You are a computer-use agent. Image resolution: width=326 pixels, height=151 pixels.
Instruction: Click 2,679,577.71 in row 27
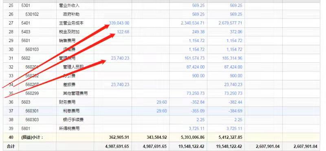[x=230, y=23]
